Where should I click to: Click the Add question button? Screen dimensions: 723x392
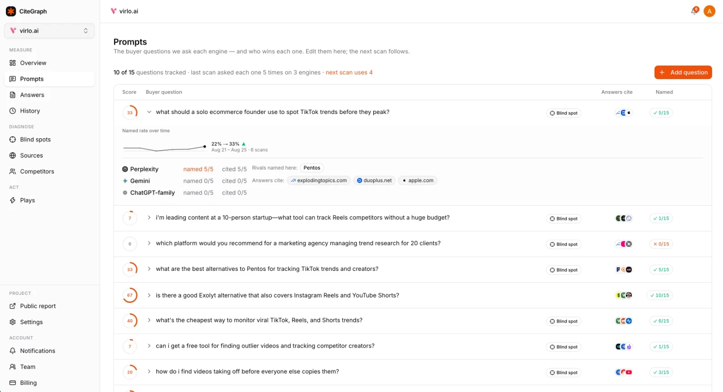point(683,72)
